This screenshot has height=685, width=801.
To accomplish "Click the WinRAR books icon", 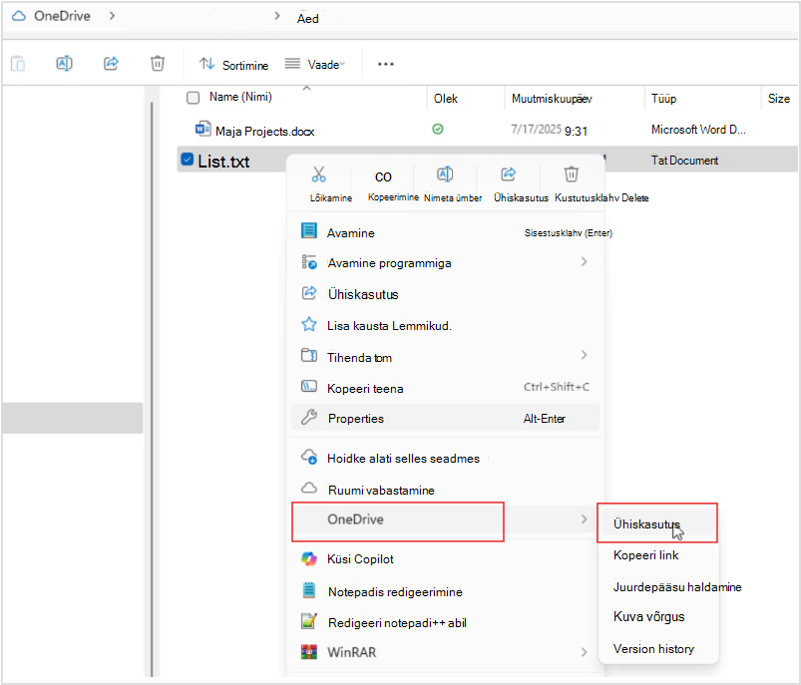I will tap(309, 652).
